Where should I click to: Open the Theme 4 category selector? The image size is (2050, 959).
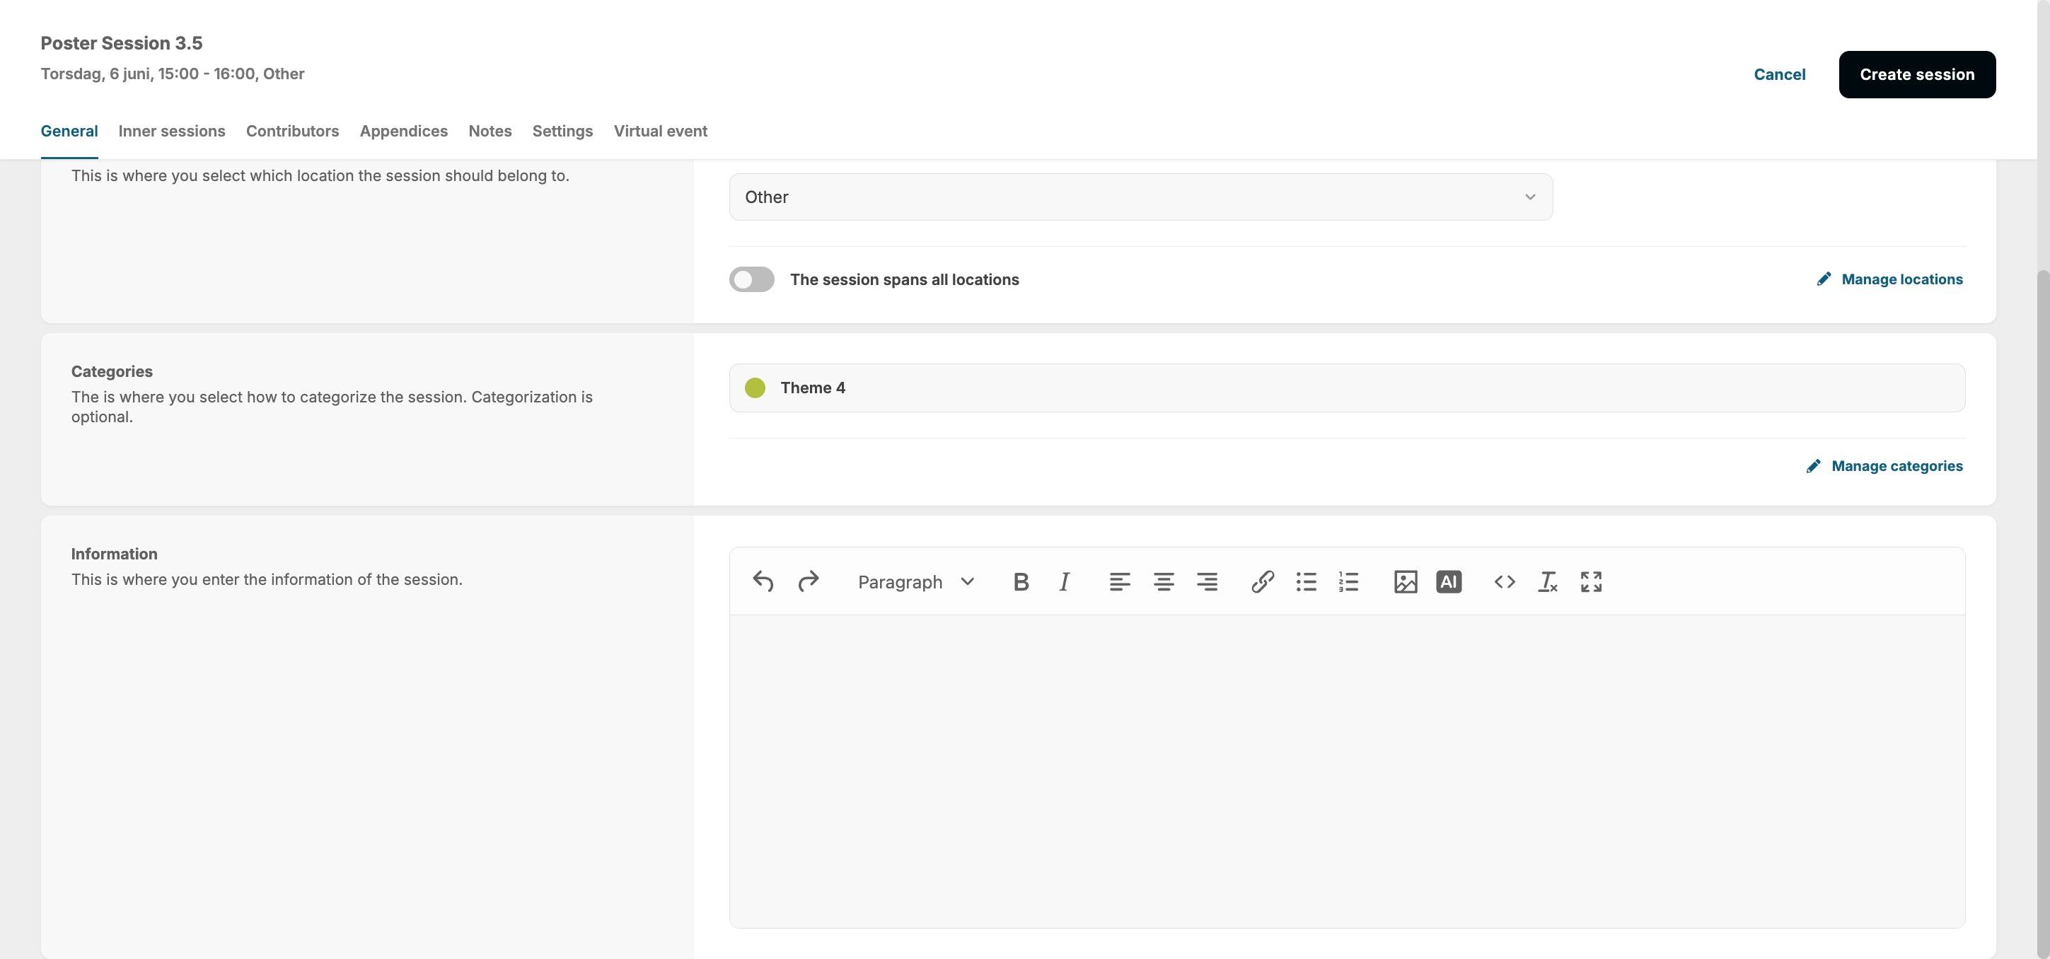point(1347,388)
